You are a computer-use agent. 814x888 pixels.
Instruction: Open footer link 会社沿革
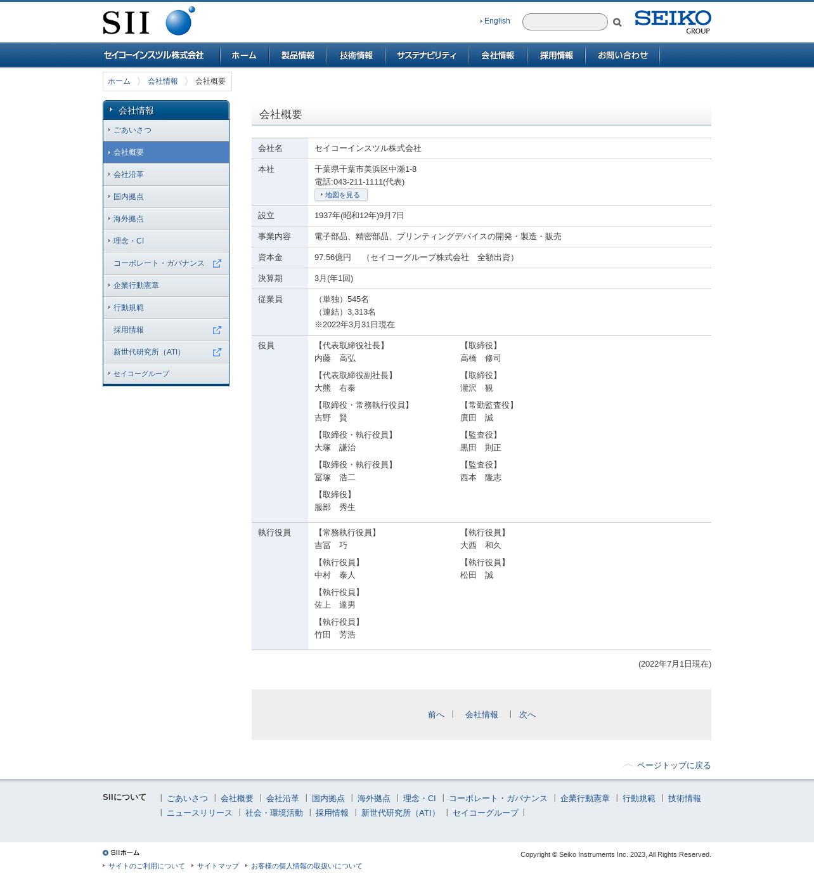[x=283, y=799]
